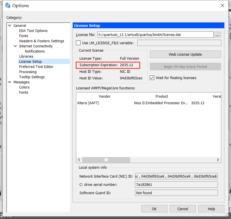Click the LM_LICENSE_FILE variable text field
Screen dimensions: 231x219
179,43
